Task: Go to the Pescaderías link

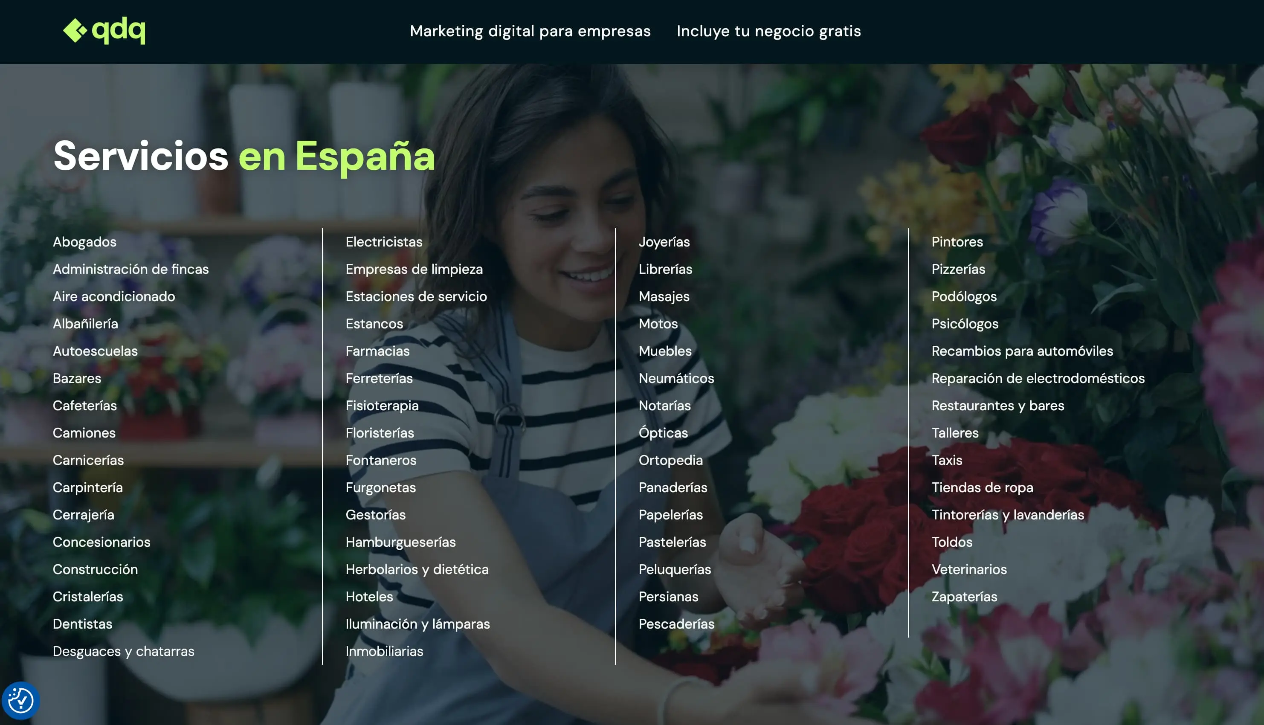Action: pyautogui.click(x=676, y=624)
